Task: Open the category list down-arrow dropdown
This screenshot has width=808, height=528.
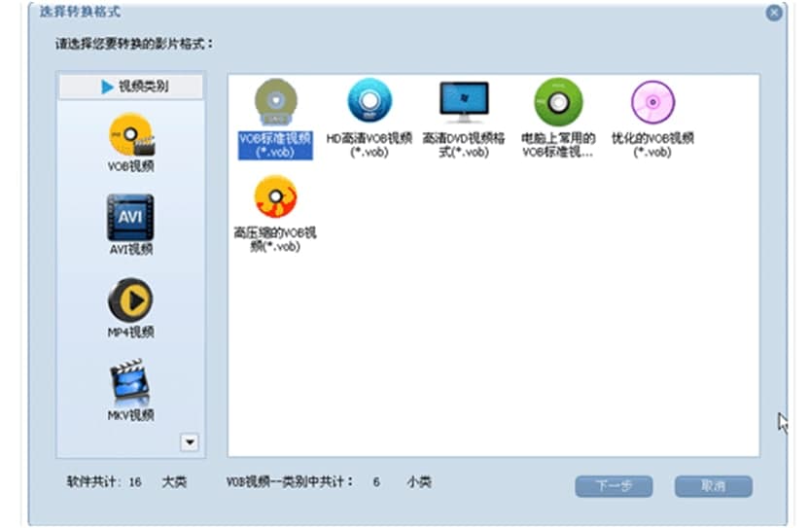Action: pyautogui.click(x=190, y=442)
